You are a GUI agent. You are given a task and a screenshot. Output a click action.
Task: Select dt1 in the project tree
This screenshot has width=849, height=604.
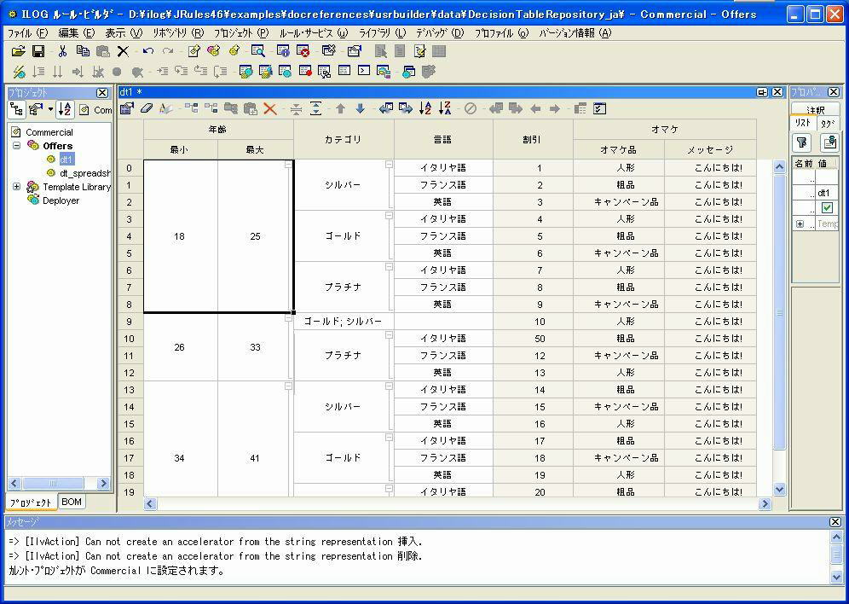[66, 160]
